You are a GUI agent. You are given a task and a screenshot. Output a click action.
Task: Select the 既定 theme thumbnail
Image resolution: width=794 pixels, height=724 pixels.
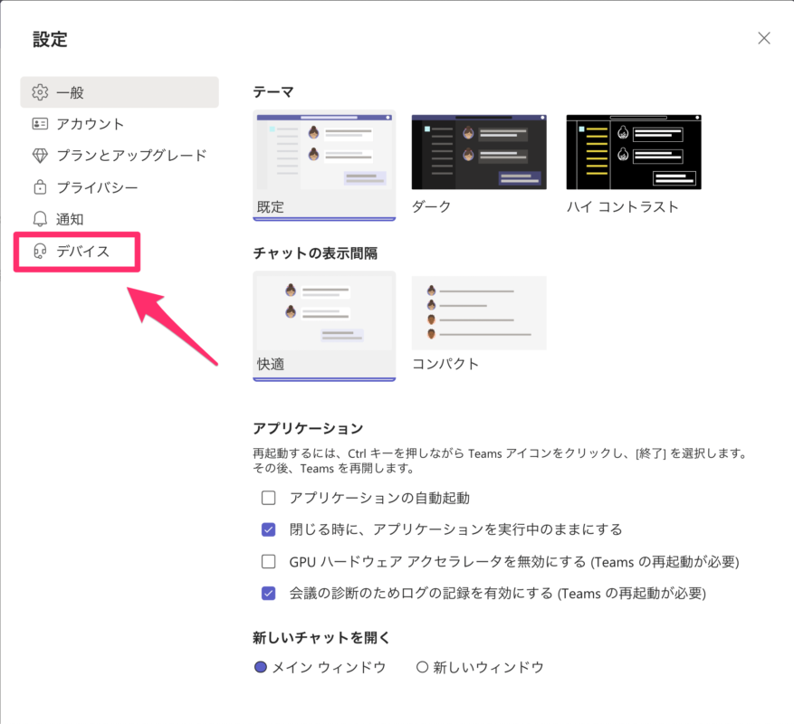(x=323, y=152)
